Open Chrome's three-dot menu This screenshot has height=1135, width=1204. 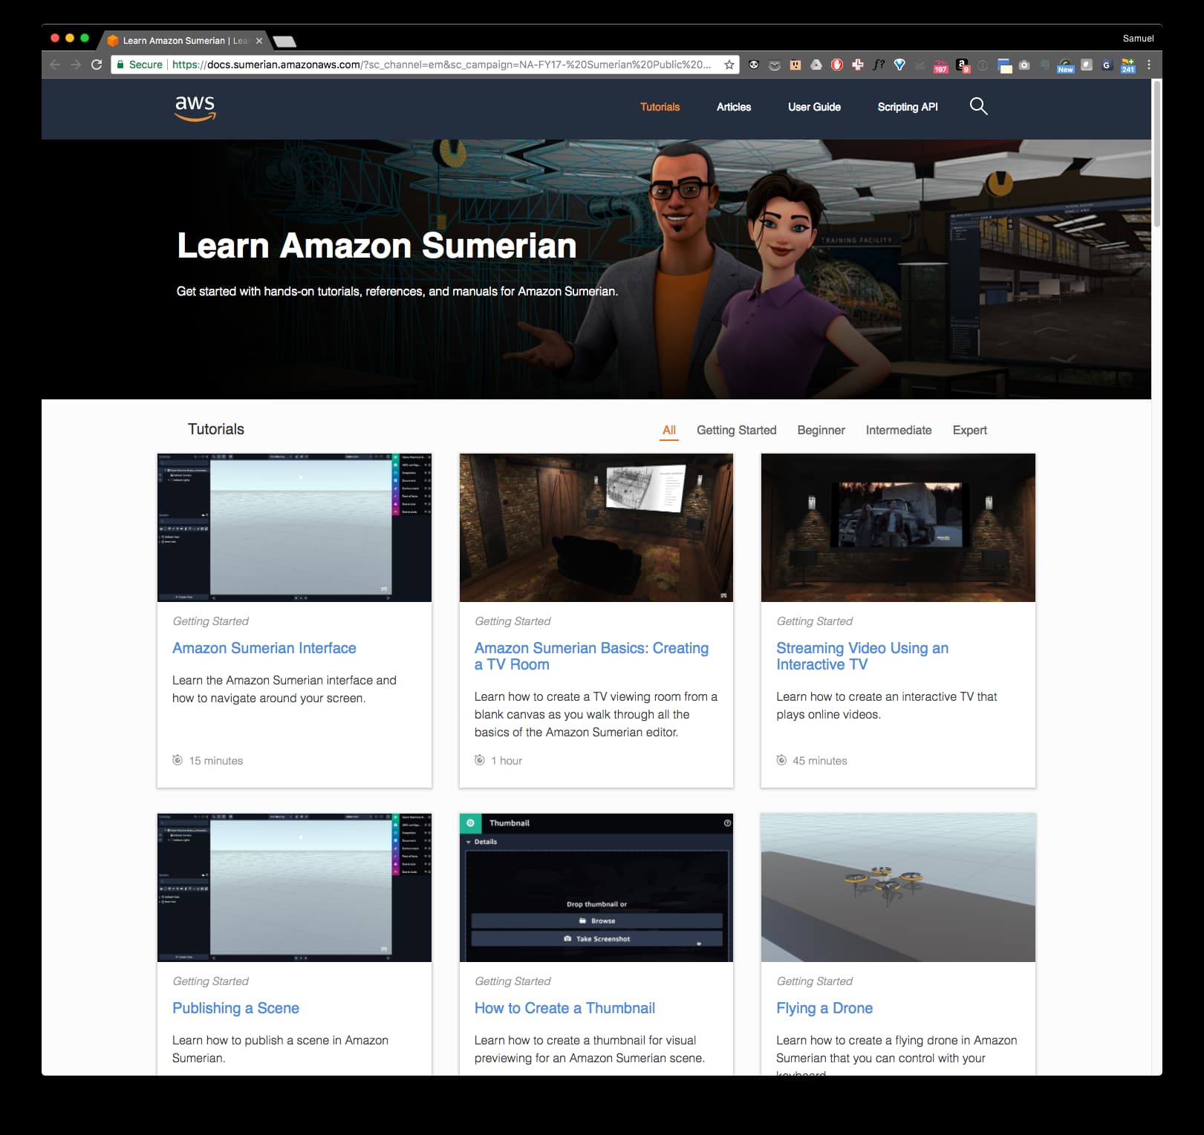pos(1148,65)
